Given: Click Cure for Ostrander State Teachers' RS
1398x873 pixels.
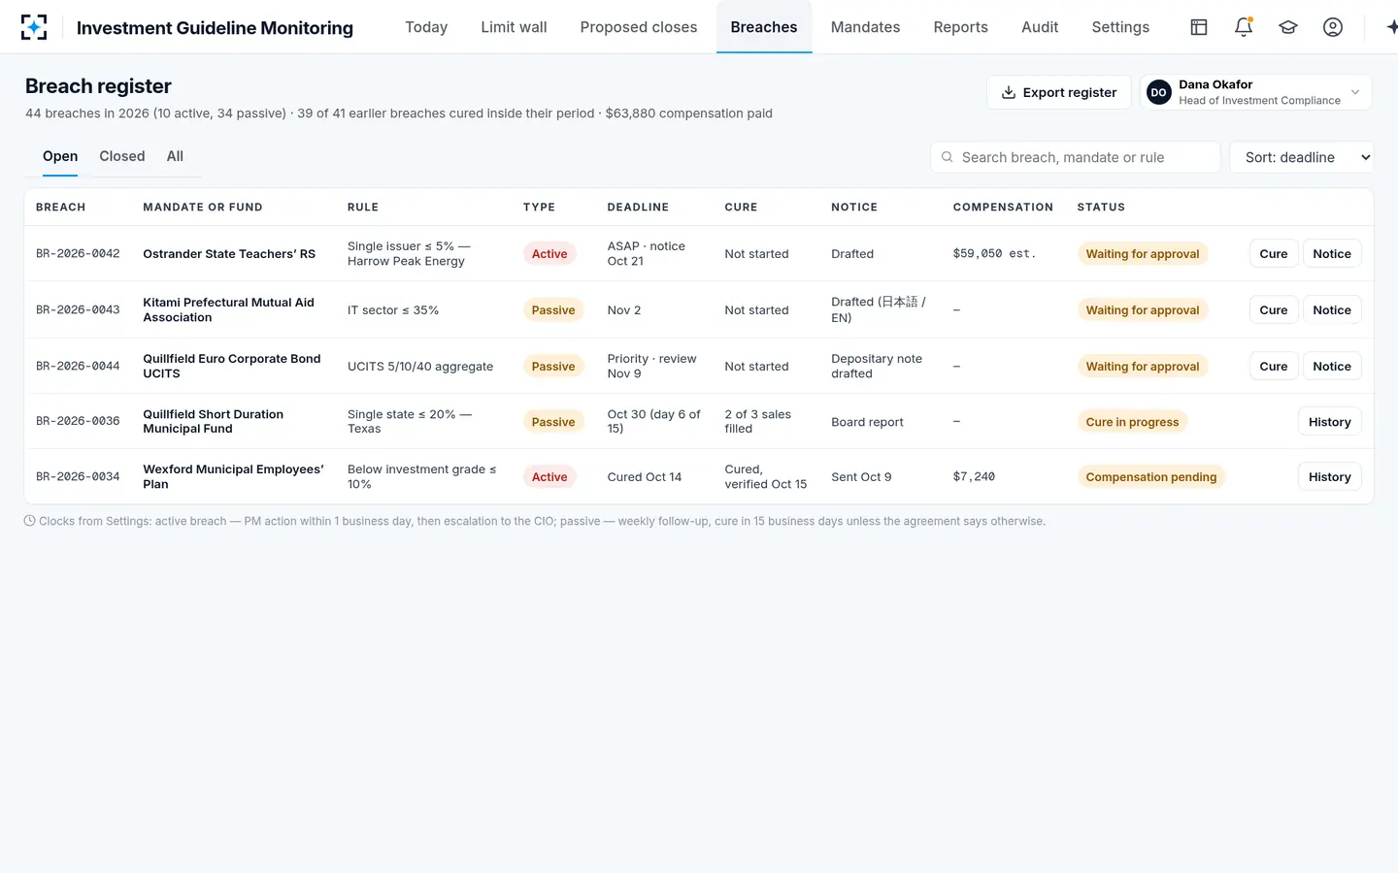Looking at the screenshot, I should click(1274, 254).
